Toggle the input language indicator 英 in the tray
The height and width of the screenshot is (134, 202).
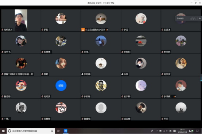click(170, 131)
